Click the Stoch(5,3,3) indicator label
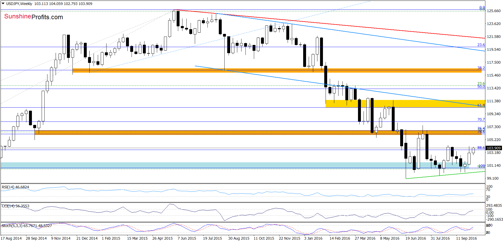Image resolution: width=503 pixels, height=242 pixels. pos(27,226)
